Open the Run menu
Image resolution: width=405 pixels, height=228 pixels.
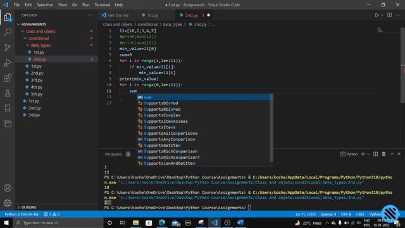click(86, 4)
